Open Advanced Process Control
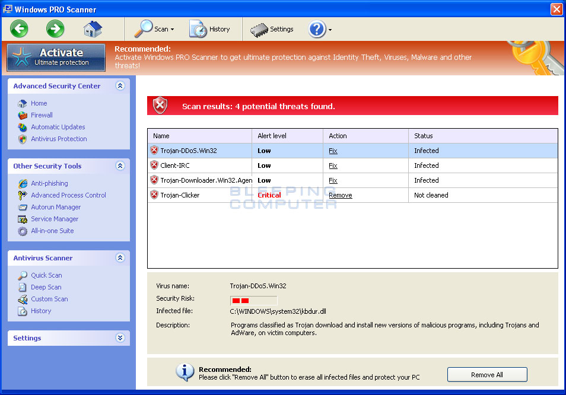 [x=68, y=195]
